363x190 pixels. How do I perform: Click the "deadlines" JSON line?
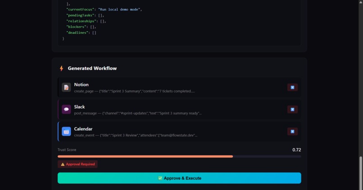coord(81,32)
